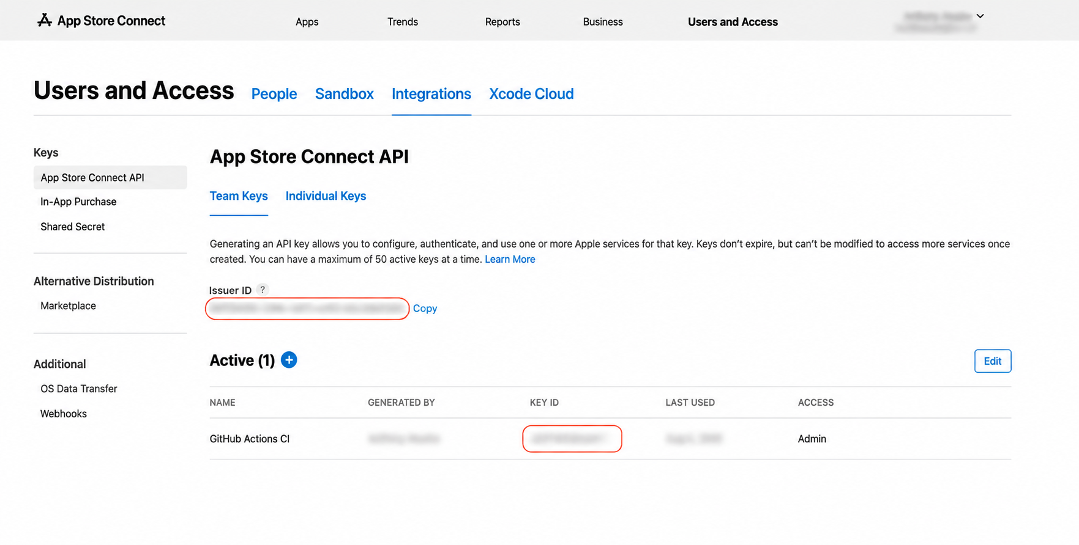Switch to the People tab

click(x=274, y=93)
